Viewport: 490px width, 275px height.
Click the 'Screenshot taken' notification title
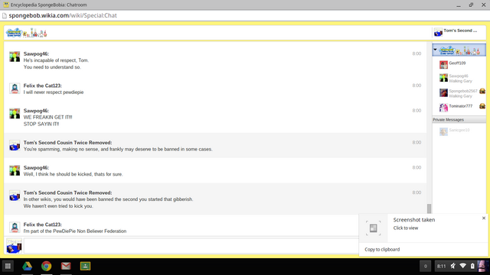click(413, 220)
